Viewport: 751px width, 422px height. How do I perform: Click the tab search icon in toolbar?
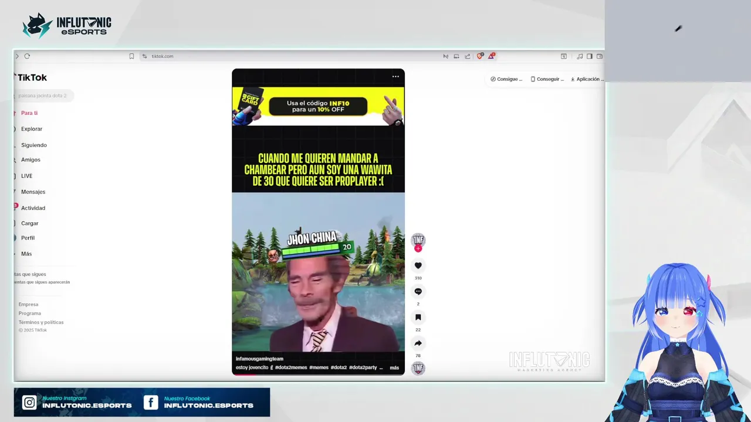564,56
